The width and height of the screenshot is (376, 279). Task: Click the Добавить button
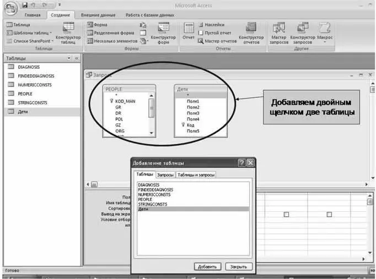207,266
